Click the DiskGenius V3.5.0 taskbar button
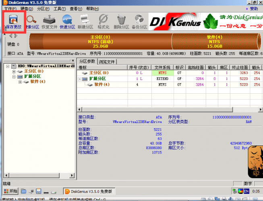The image size is (263, 201). (89, 191)
